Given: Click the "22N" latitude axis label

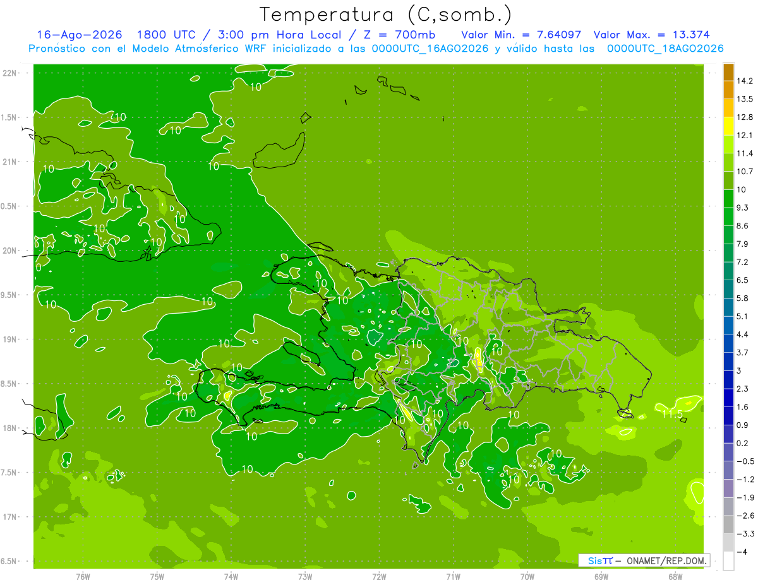Looking at the screenshot, I should (x=10, y=73).
